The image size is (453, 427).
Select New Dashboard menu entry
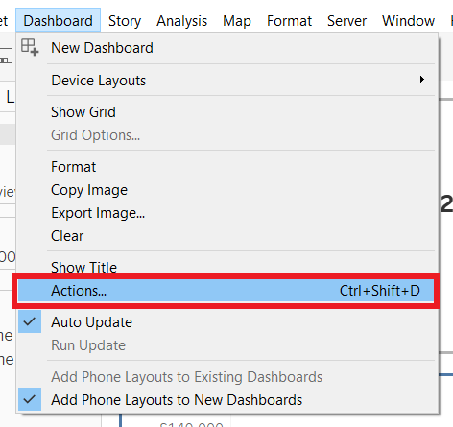227,48
